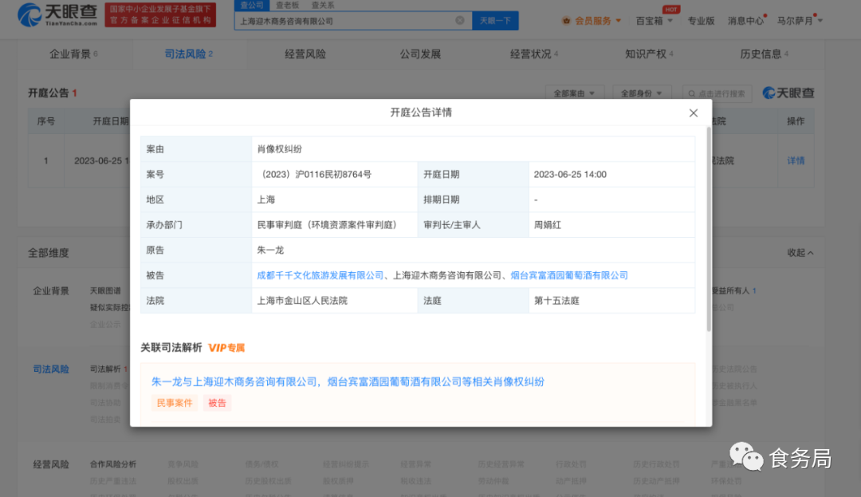Open the 消息中心 notifications
861x497 pixels.
745,21
